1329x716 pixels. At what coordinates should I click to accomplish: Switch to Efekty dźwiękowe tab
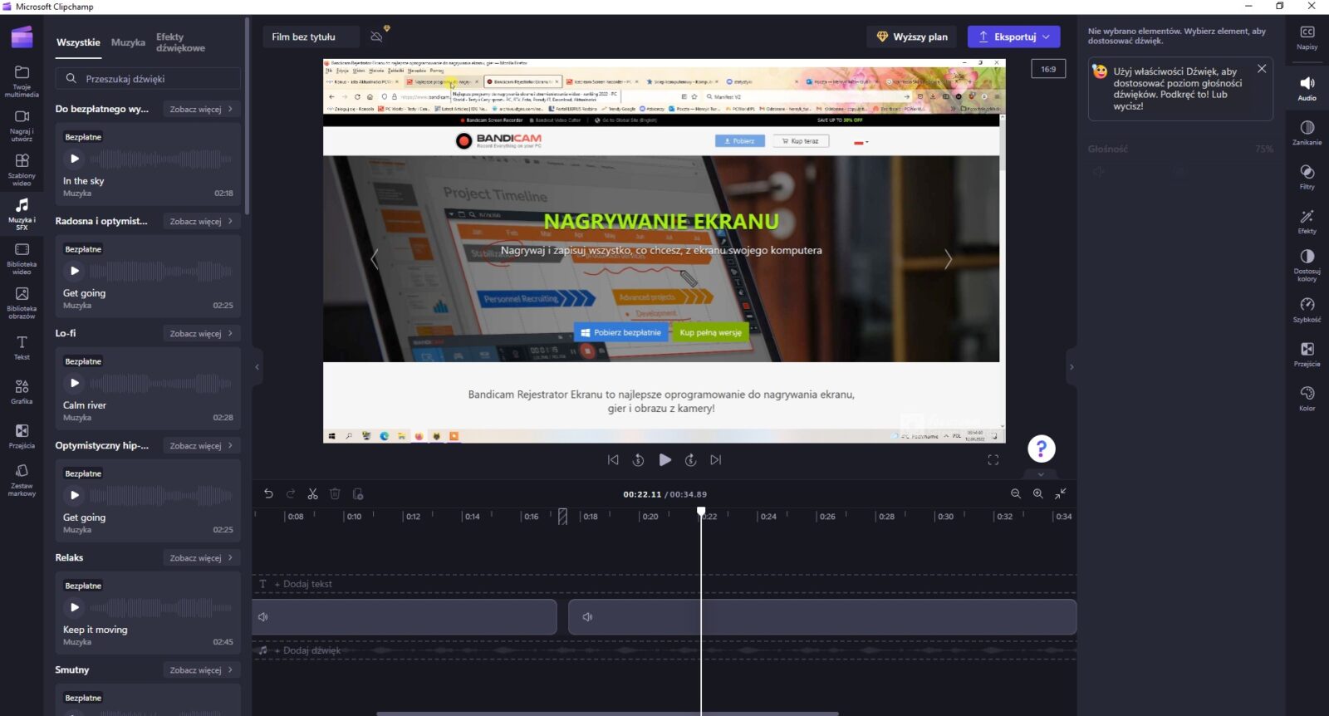(180, 42)
